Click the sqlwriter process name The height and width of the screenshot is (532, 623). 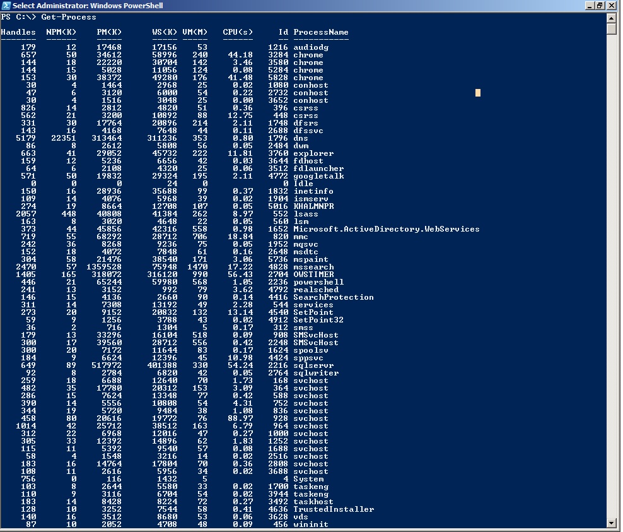click(316, 373)
